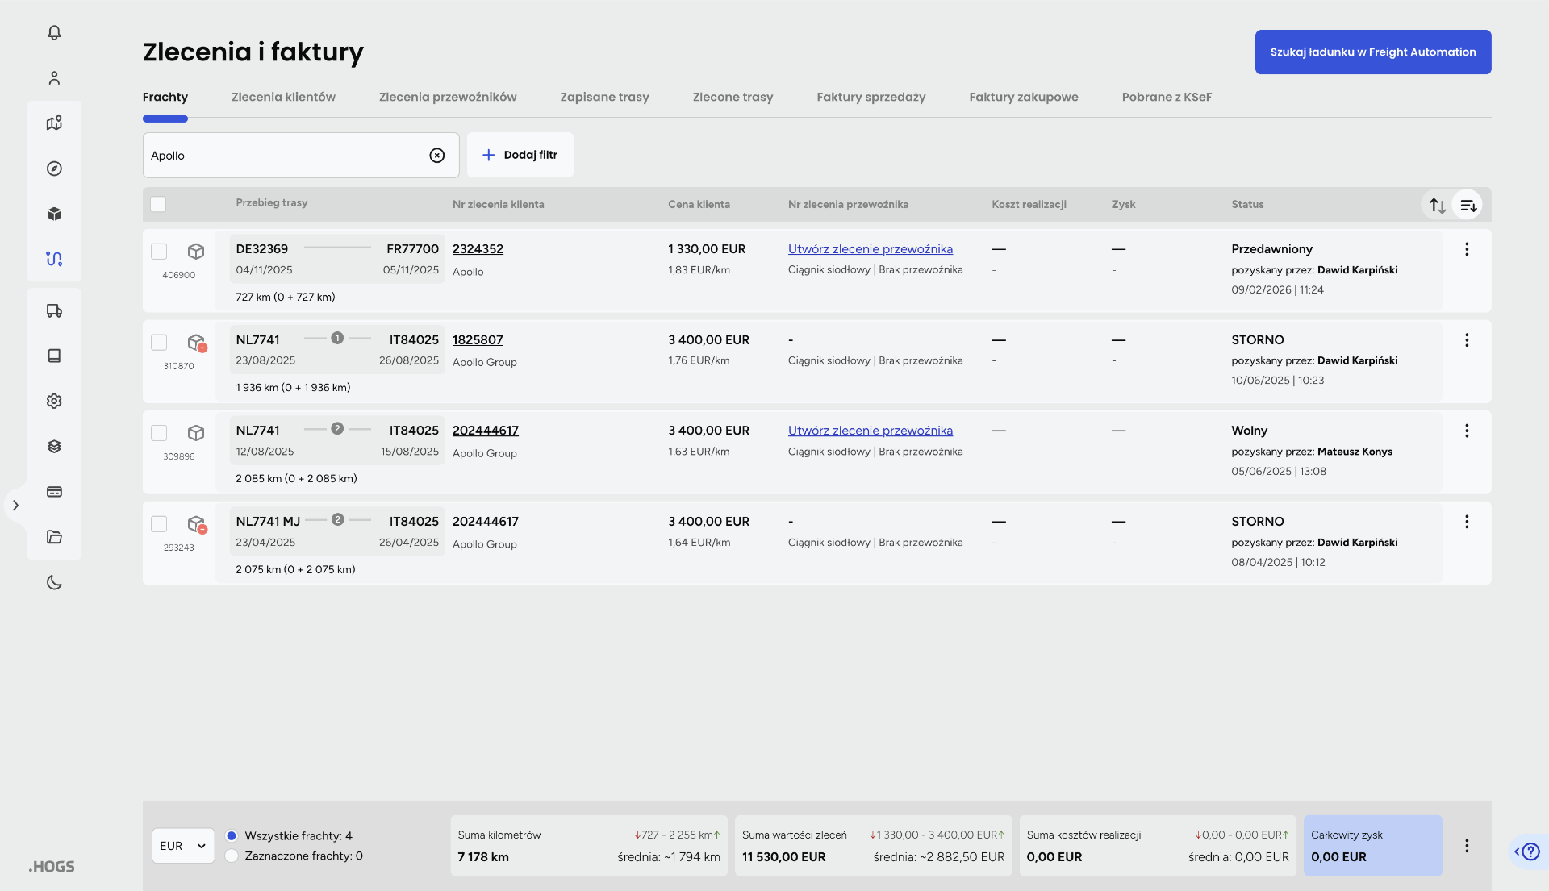Viewport: 1549px width, 891px height.
Task: Click the sort order arrows icon
Action: (1437, 205)
